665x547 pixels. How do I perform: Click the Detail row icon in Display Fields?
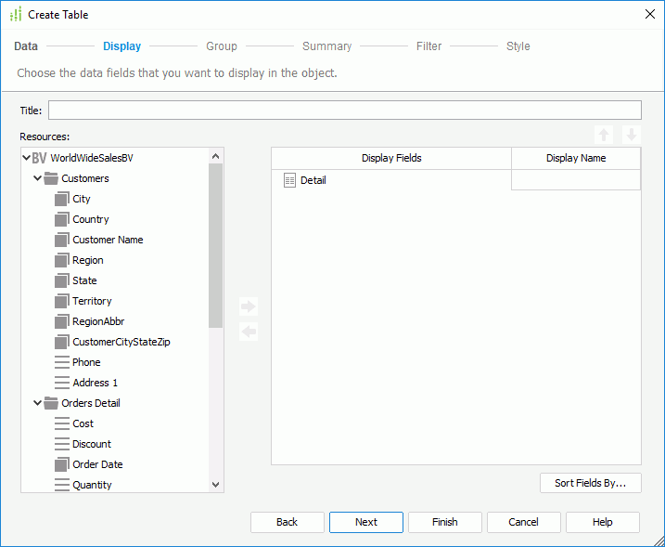tap(289, 180)
